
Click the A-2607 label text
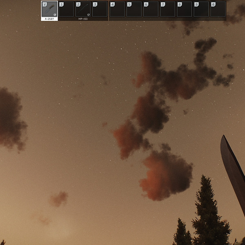coord(49,19)
